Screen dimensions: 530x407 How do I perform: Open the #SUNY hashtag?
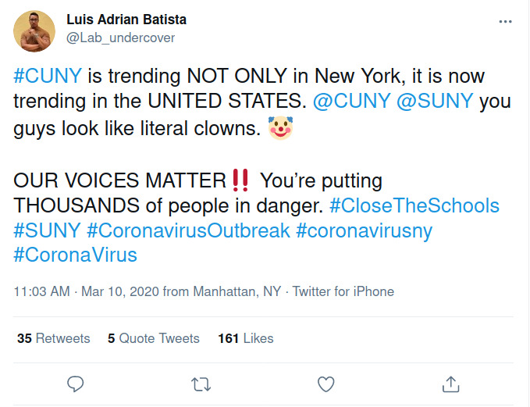[47, 230]
